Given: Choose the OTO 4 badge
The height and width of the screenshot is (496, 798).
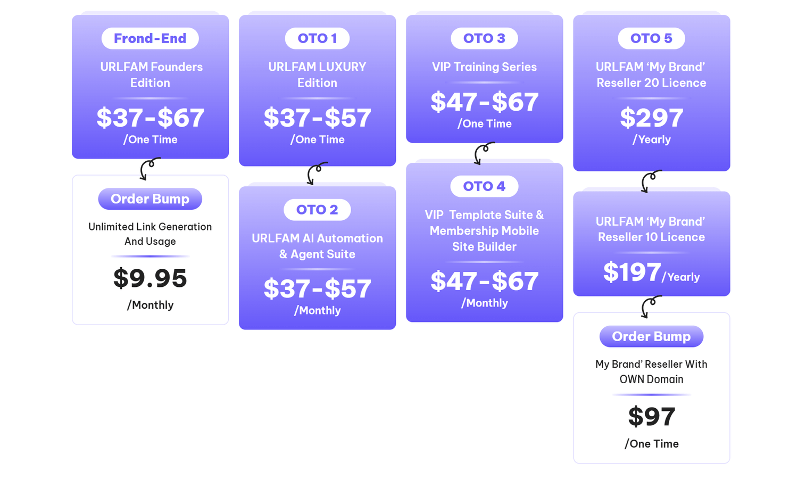Looking at the screenshot, I should click(484, 186).
